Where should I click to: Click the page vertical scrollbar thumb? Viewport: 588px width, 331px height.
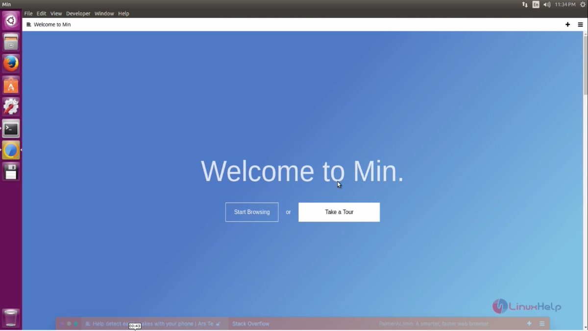[x=585, y=65]
